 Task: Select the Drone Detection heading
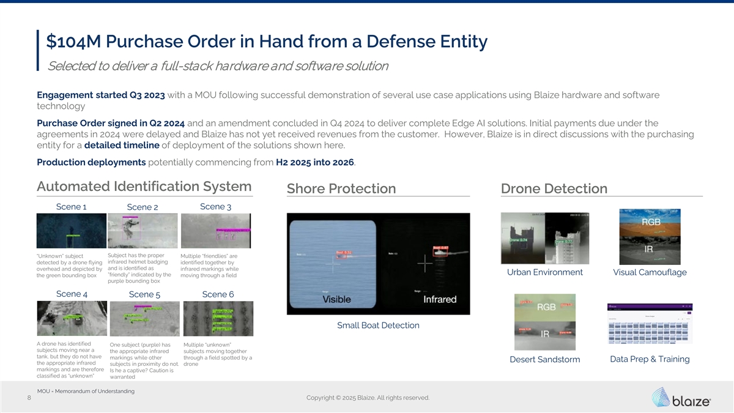(x=554, y=189)
